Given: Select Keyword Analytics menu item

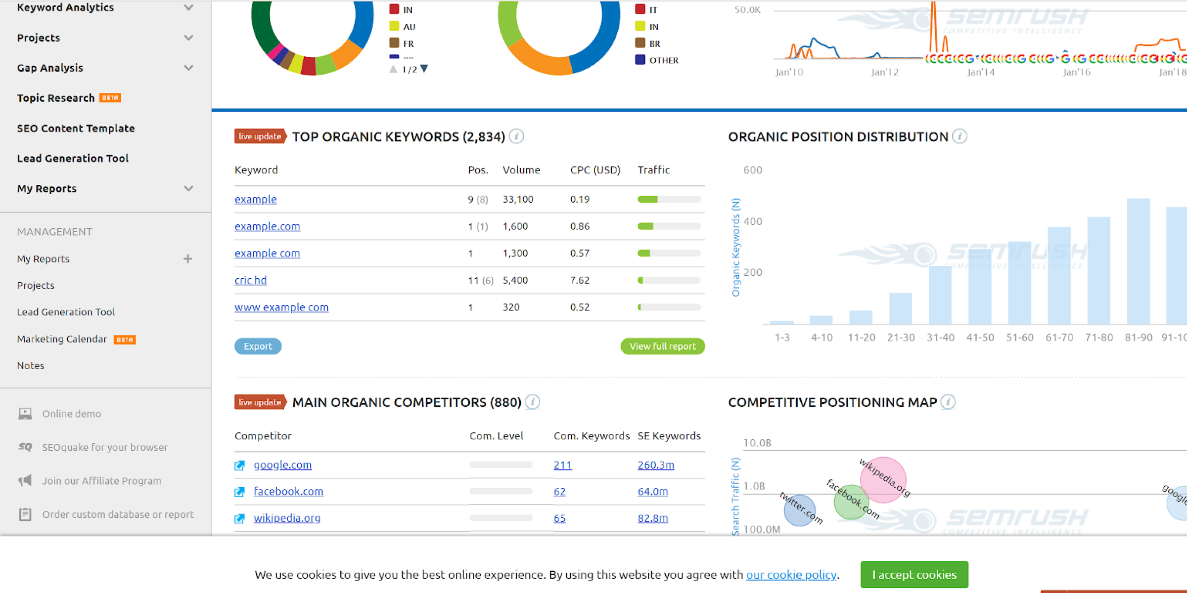Looking at the screenshot, I should pos(65,7).
